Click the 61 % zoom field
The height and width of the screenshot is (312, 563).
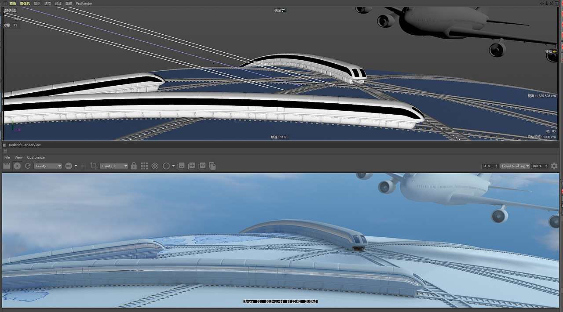490,166
